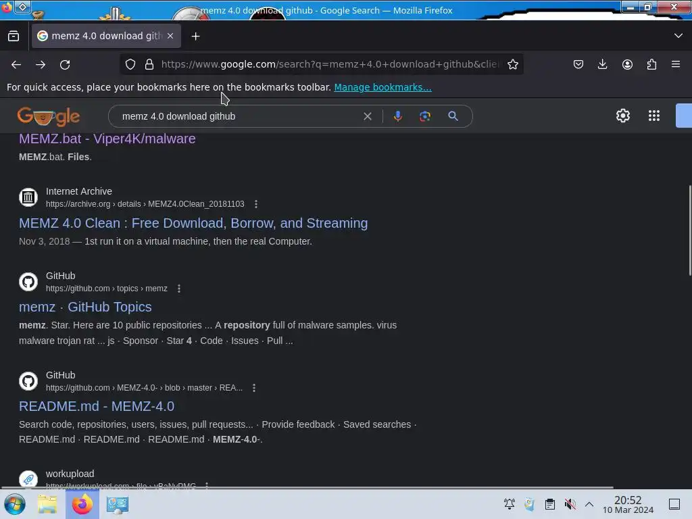Open Manage bookmarks link
The height and width of the screenshot is (519, 692).
pos(382,87)
